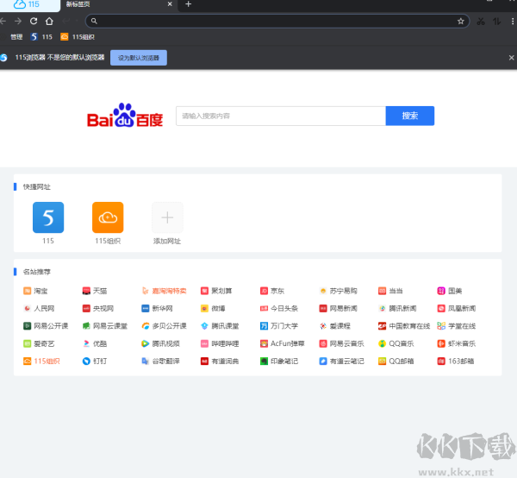Open the 当当 link
This screenshot has width=517, height=478.
(390, 291)
